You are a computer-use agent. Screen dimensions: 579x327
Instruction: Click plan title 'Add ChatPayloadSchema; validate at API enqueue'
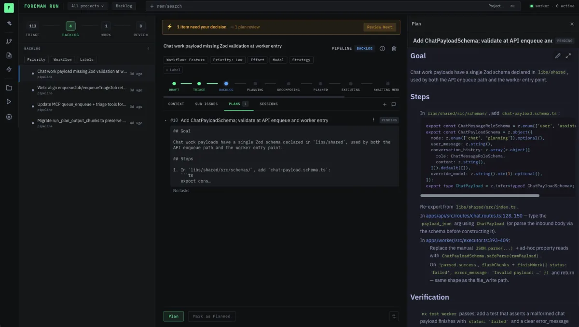pos(254,120)
